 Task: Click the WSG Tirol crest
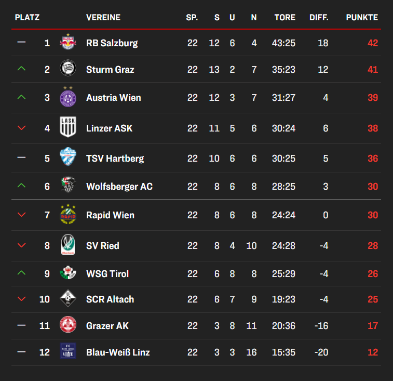click(68, 273)
